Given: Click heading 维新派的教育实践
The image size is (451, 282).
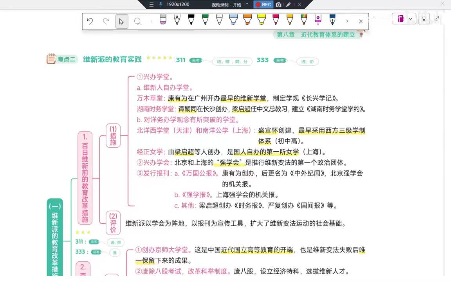Looking at the screenshot, I should 112,59.
